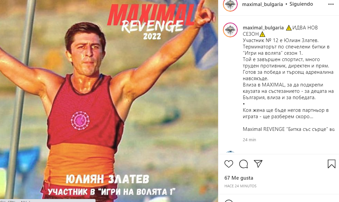The image size is (339, 202).
Task: Toggle the Siguiendo following status
Action: pyautogui.click(x=301, y=4)
